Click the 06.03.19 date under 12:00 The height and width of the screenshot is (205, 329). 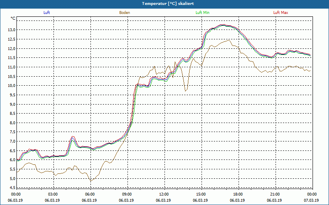click(x=163, y=200)
